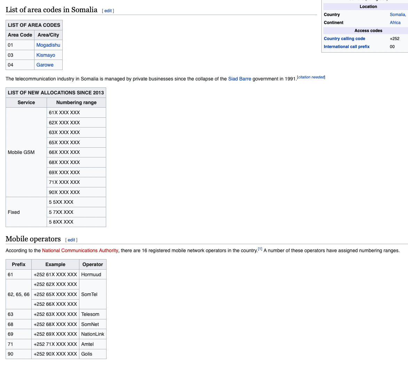Image resolution: width=408 pixels, height=365 pixels.
Task: Open the Mogadishu article link
Action: (x=48, y=45)
